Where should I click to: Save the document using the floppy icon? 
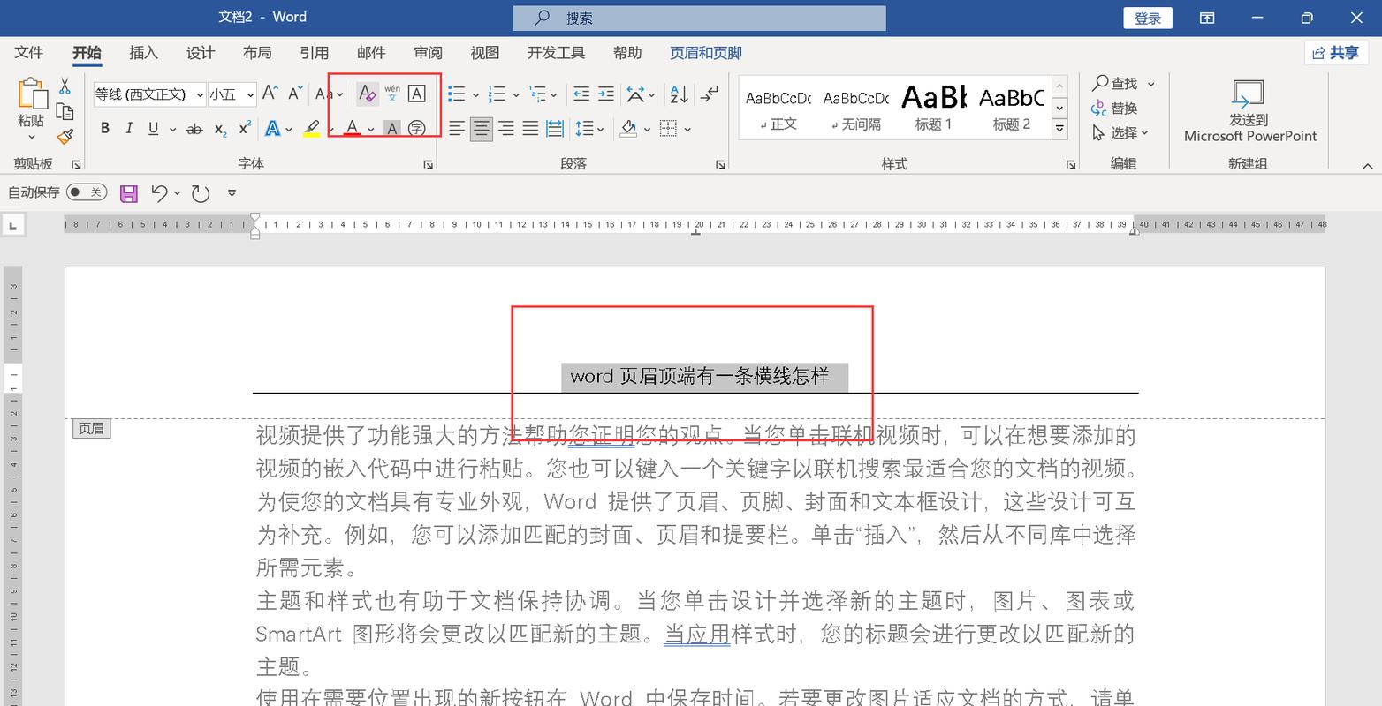[129, 193]
